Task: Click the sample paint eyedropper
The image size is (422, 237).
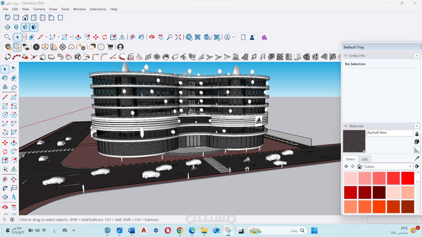Action: (x=417, y=159)
